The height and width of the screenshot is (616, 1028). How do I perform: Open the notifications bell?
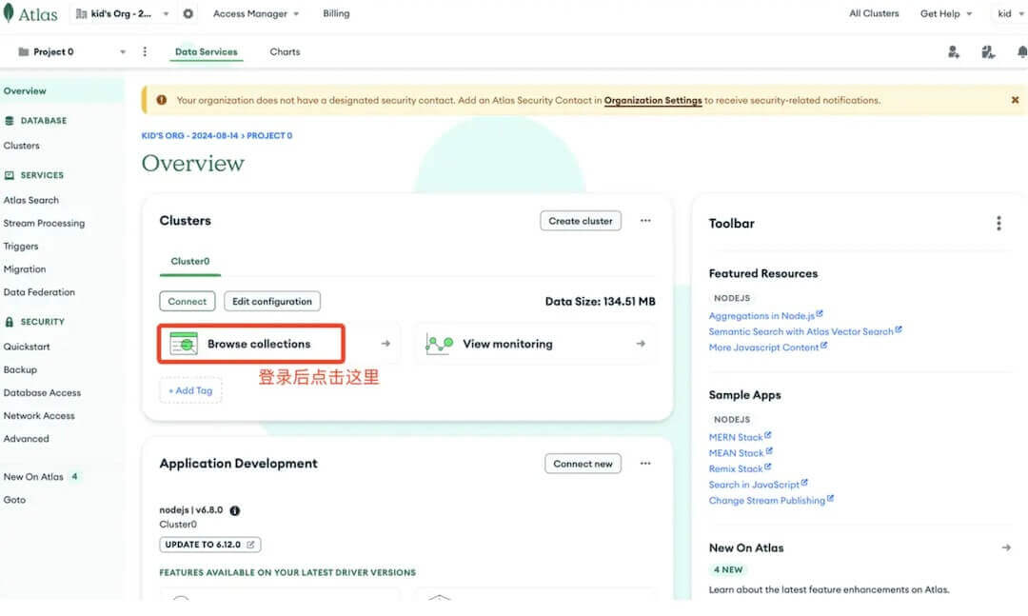(1021, 51)
